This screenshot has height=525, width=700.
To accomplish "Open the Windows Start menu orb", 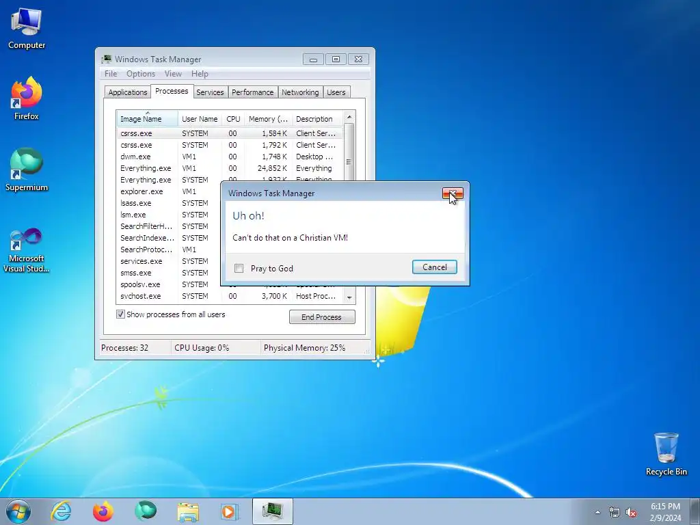I will [18, 511].
